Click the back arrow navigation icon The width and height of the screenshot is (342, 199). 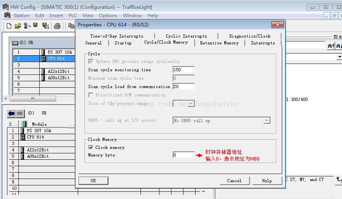point(11,113)
